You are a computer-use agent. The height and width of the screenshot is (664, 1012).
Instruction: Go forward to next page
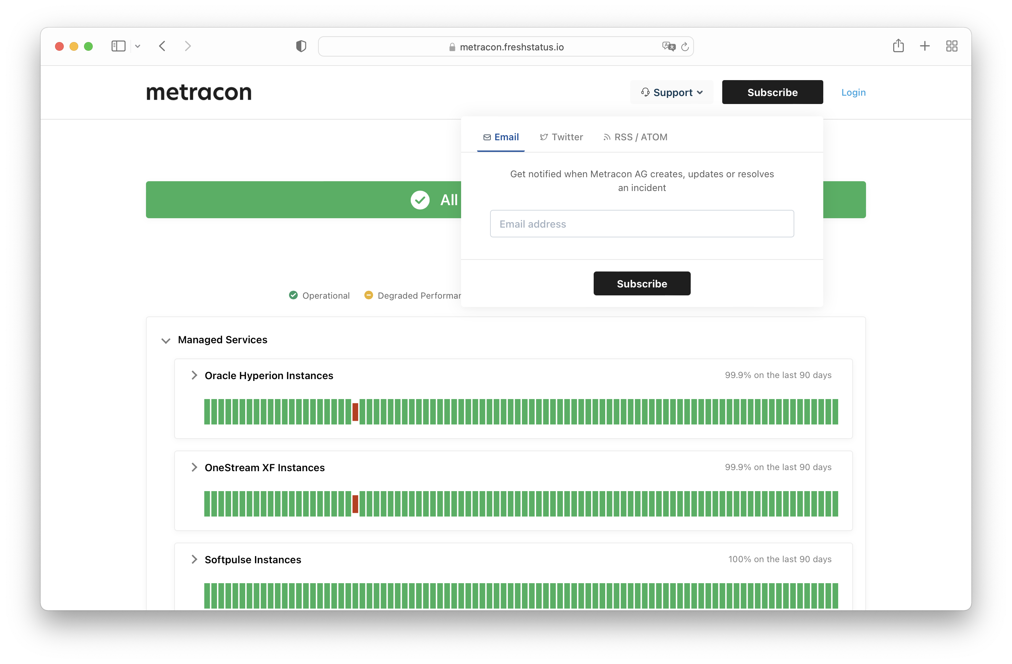(188, 46)
